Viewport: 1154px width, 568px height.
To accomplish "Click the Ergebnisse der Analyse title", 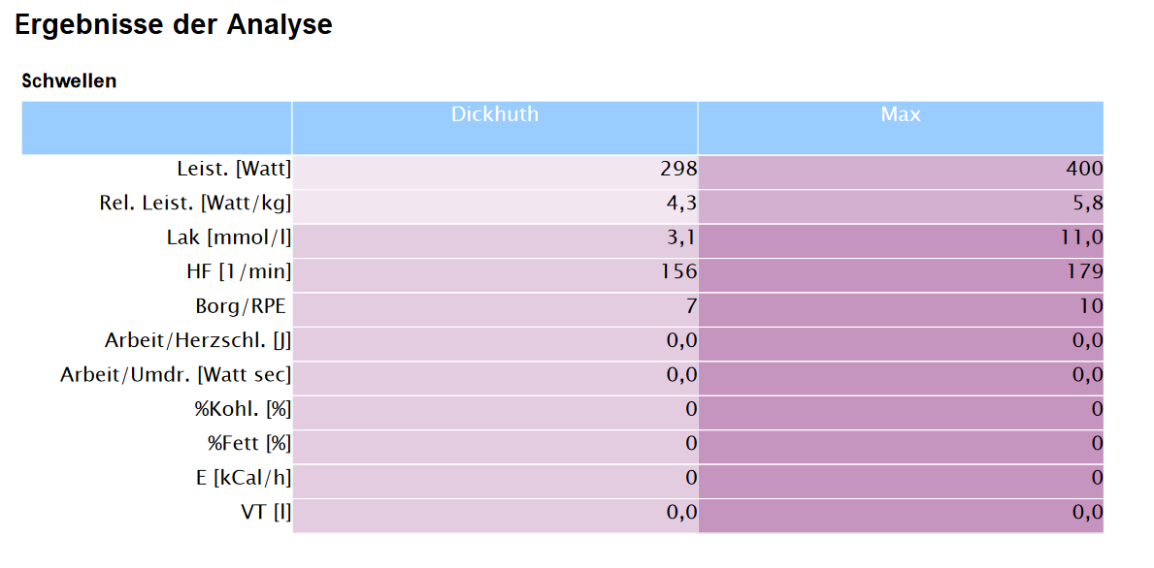I will (174, 25).
